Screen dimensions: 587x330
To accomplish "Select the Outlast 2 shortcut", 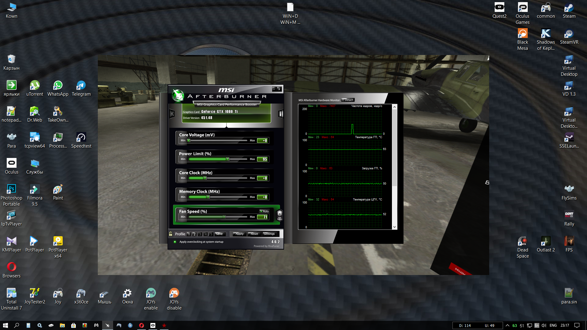I will (x=546, y=244).
